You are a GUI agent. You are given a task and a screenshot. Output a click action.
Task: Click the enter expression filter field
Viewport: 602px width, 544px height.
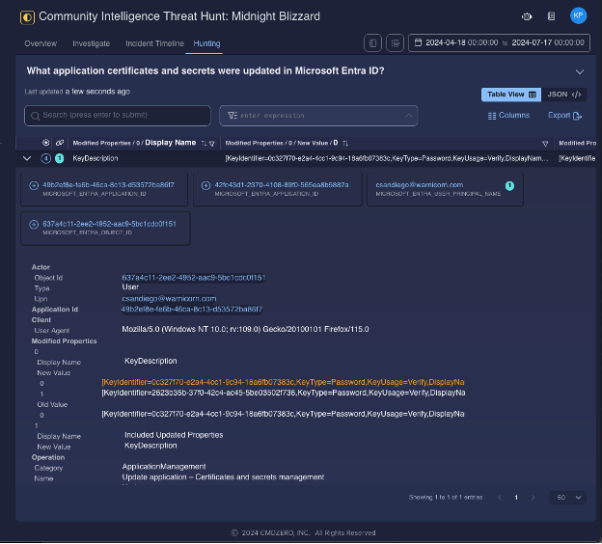318,116
